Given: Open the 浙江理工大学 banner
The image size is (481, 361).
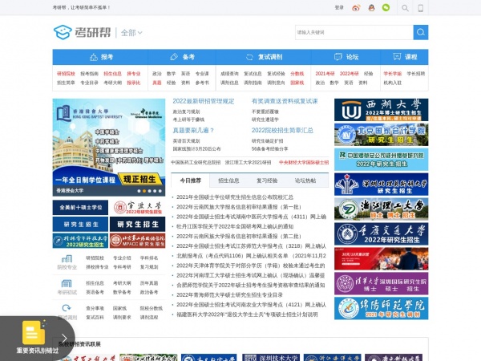Looking at the screenshot, I should pos(382,209).
